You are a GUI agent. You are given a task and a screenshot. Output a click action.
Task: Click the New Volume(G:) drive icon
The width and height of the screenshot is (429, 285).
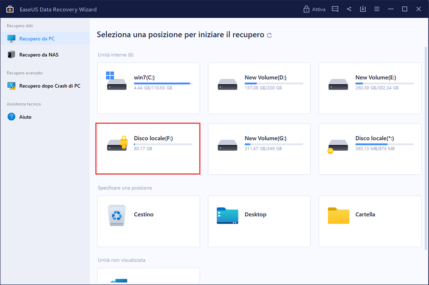click(227, 145)
